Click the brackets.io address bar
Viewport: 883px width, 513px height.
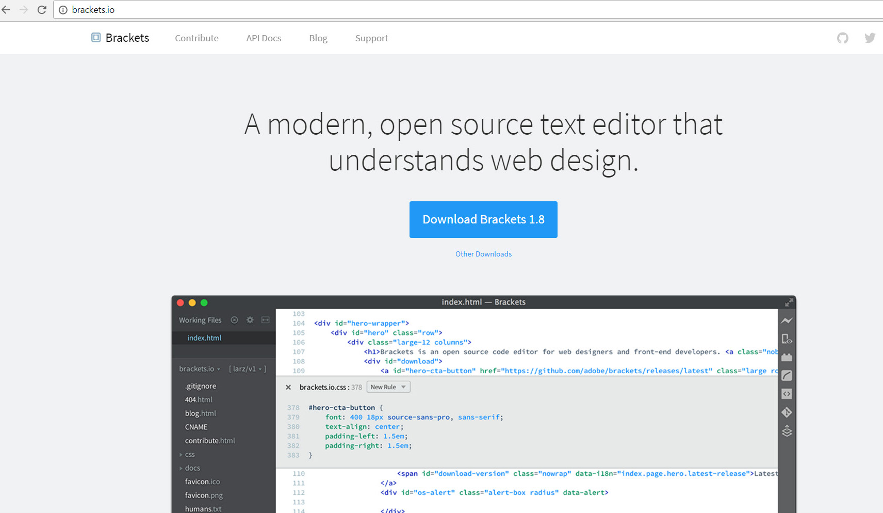coord(467,10)
